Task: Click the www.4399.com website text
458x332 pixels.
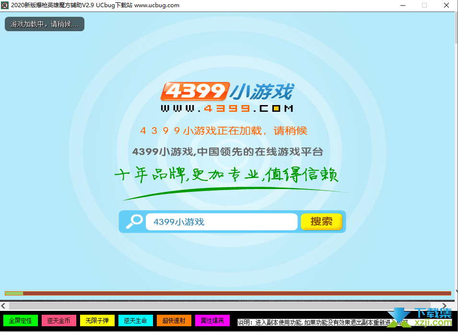Action: (x=227, y=109)
